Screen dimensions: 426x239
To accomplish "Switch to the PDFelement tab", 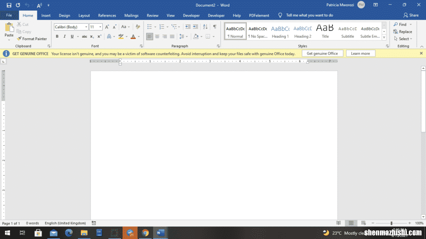I will [x=259, y=15].
